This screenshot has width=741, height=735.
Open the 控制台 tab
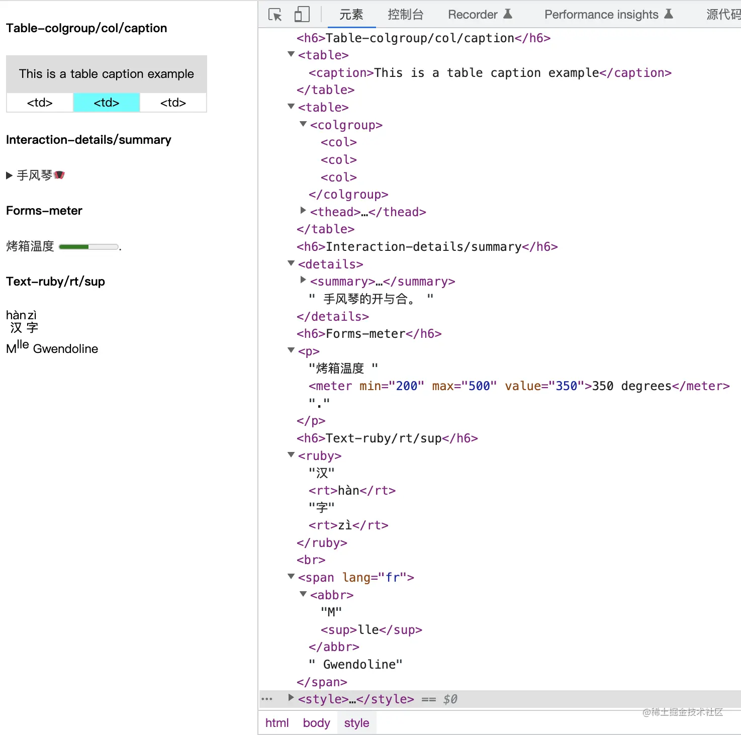coord(405,15)
